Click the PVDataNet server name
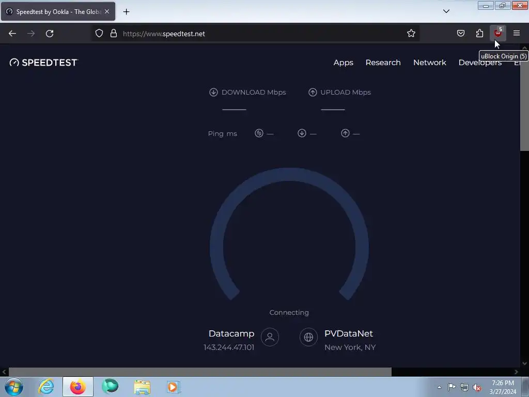529x397 pixels. pyautogui.click(x=349, y=333)
